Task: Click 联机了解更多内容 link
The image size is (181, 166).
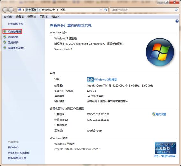Action: pyautogui.click(x=166, y=156)
